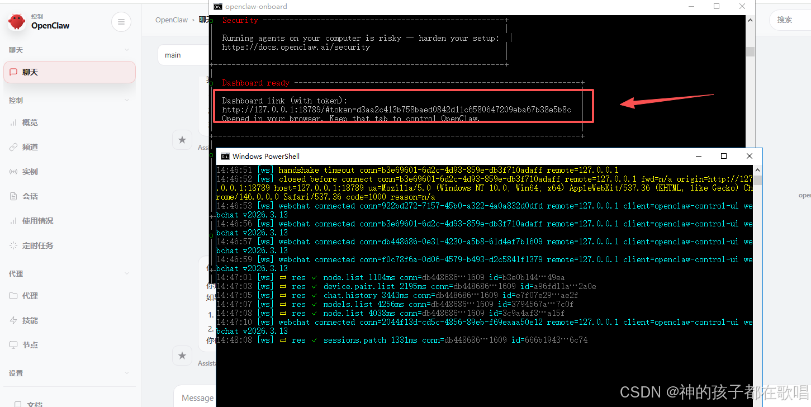This screenshot has width=811, height=407.
Task: Click the 'sessions.patch 1331ms' log entry
Action: [x=402, y=340]
